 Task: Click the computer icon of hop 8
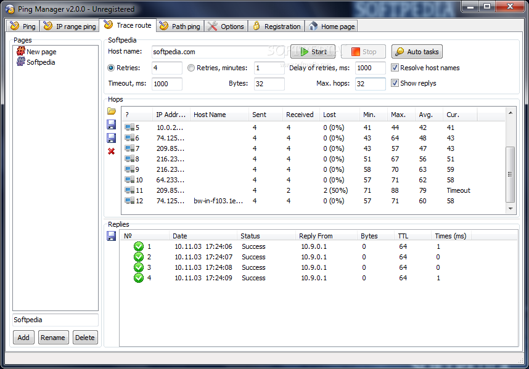click(129, 159)
